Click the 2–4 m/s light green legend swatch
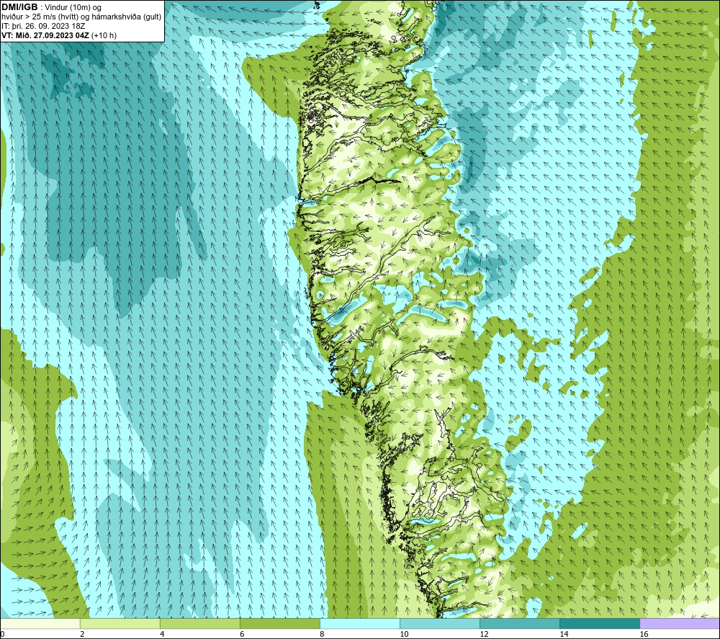 coord(120,624)
